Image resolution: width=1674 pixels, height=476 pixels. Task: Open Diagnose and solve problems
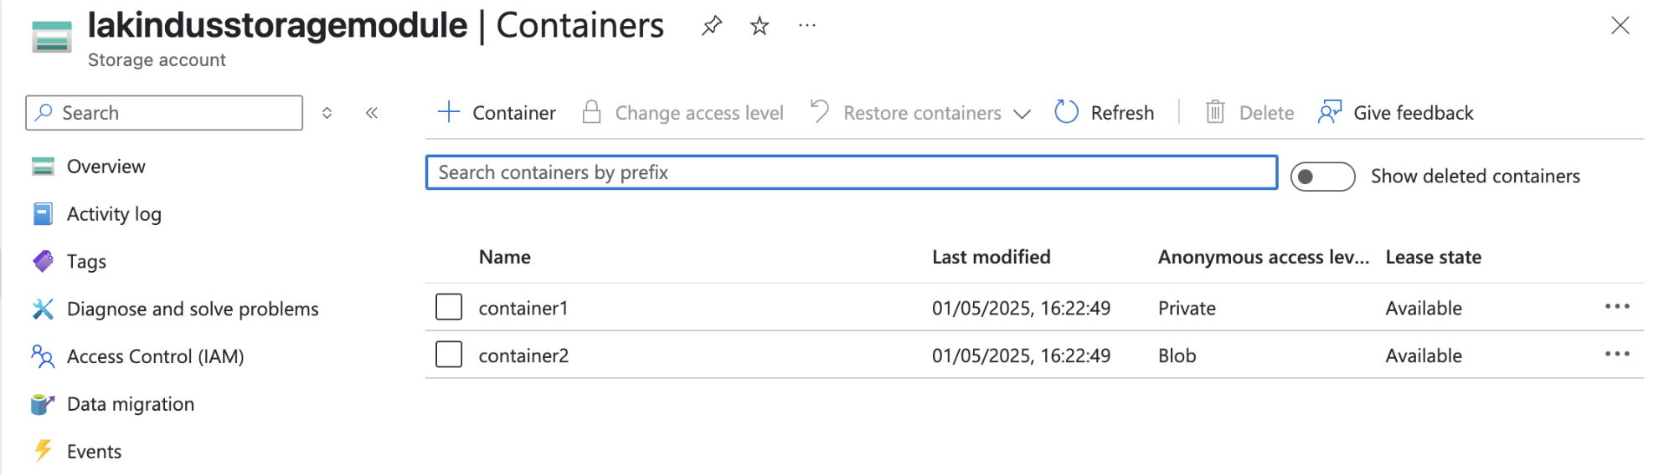193,310
